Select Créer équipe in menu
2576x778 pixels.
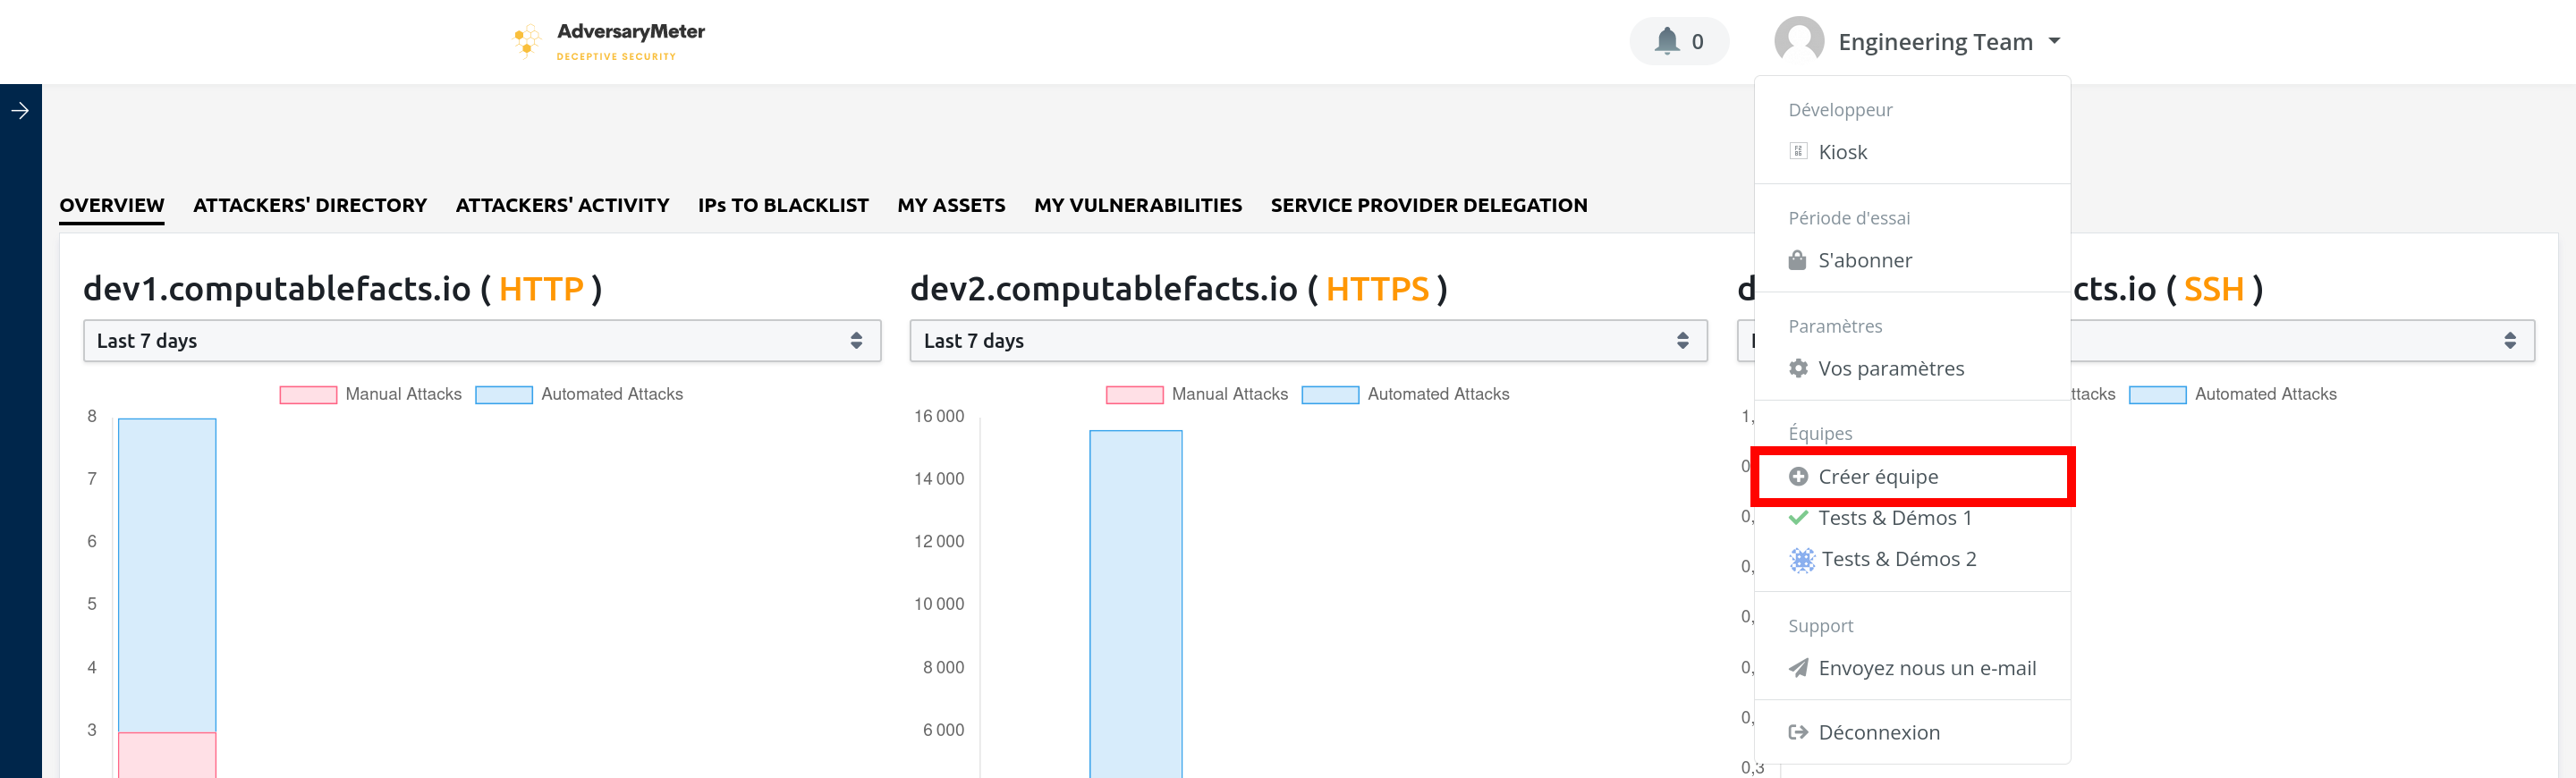tap(1877, 477)
